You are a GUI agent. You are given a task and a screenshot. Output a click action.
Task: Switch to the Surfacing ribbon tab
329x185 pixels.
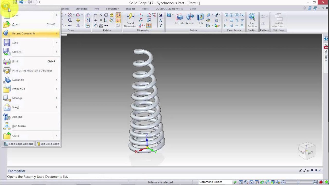(x=81, y=9)
